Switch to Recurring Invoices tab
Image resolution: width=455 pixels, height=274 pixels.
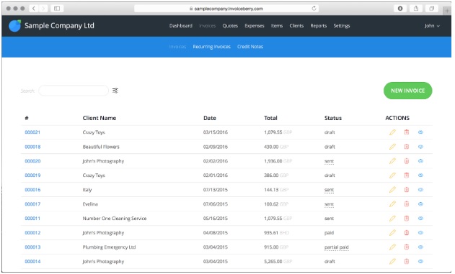[x=211, y=47]
